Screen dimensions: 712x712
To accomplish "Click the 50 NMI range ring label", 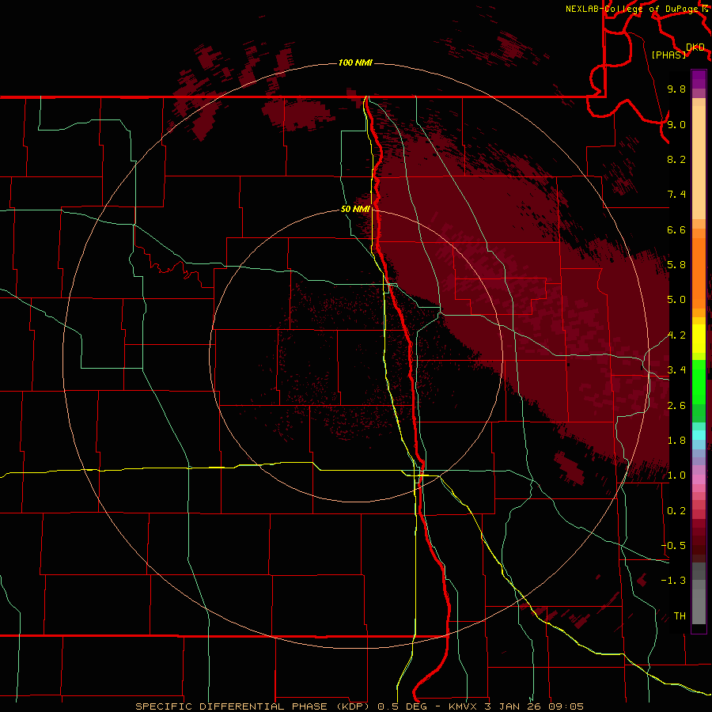I will click(x=355, y=209).
